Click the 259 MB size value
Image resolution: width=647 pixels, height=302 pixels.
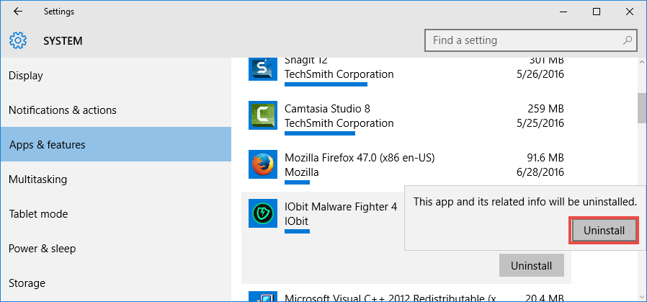545,109
